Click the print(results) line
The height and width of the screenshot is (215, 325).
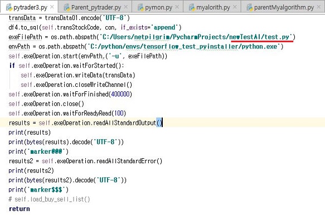[x=30, y=133]
